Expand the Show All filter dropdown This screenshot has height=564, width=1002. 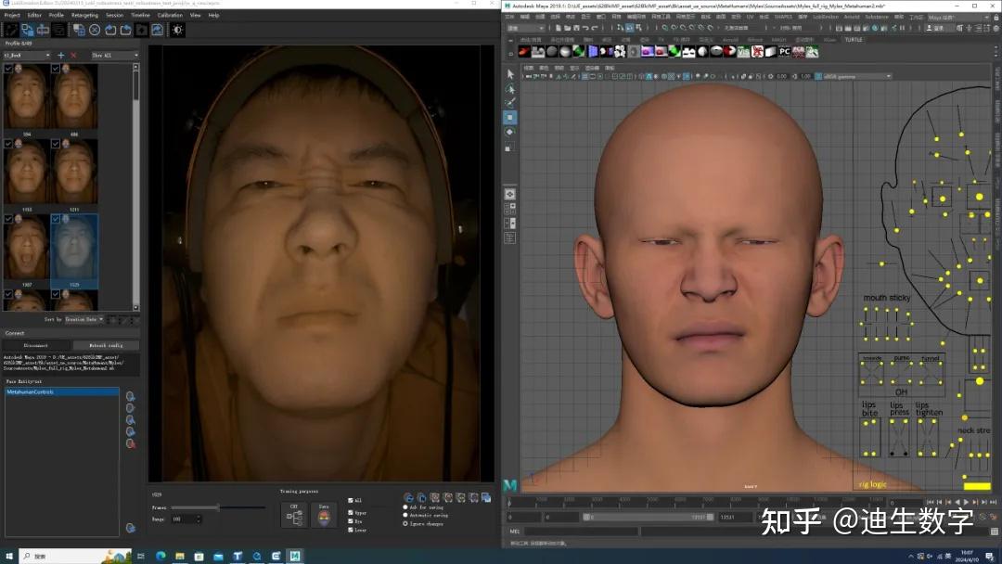point(114,56)
